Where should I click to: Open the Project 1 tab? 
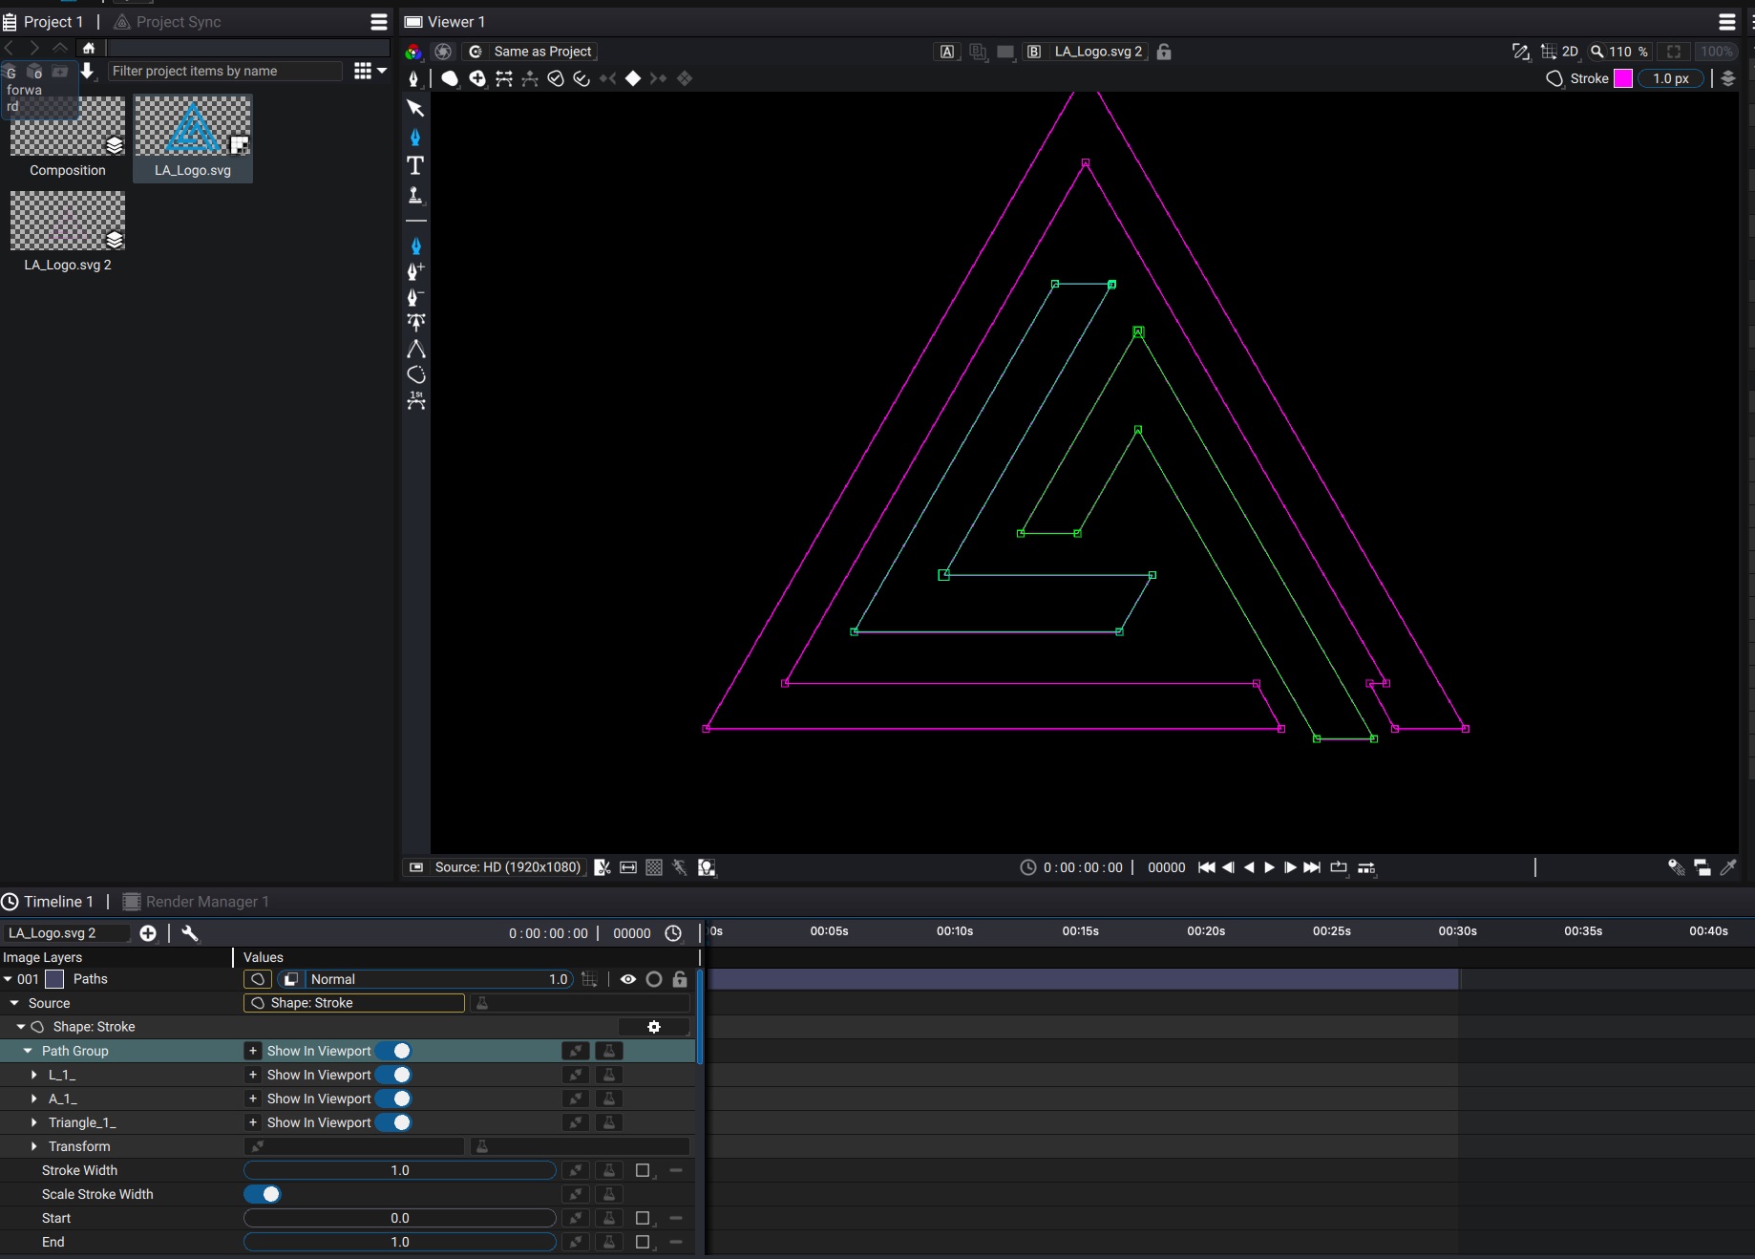[x=44, y=22]
